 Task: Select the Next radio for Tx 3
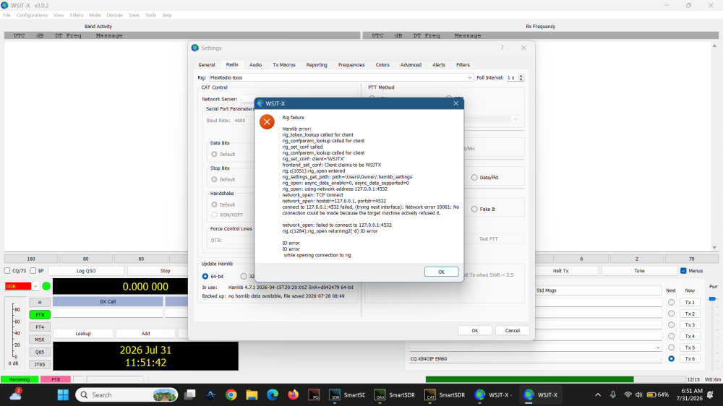point(672,325)
